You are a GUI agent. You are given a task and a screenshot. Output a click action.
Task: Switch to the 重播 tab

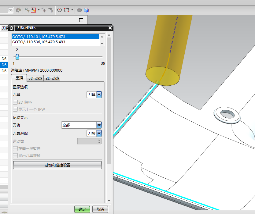[x=19, y=78]
